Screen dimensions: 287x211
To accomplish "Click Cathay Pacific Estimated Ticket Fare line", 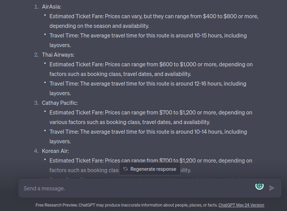I will click(151, 112).
